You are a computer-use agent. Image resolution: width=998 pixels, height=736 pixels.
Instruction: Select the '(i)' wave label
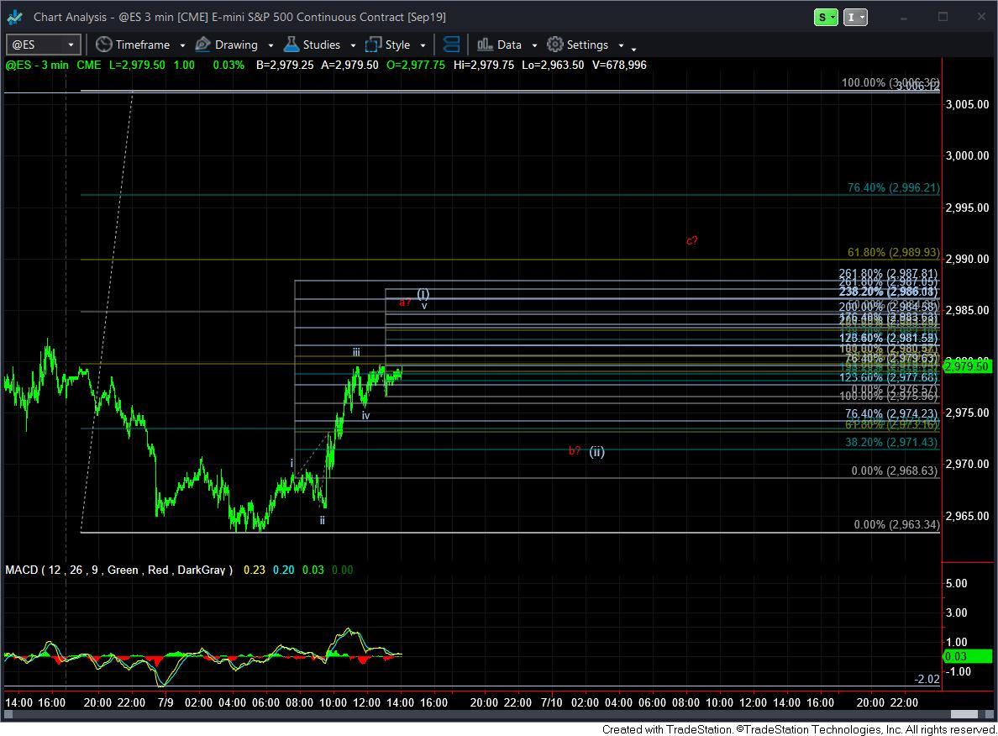pyautogui.click(x=423, y=293)
